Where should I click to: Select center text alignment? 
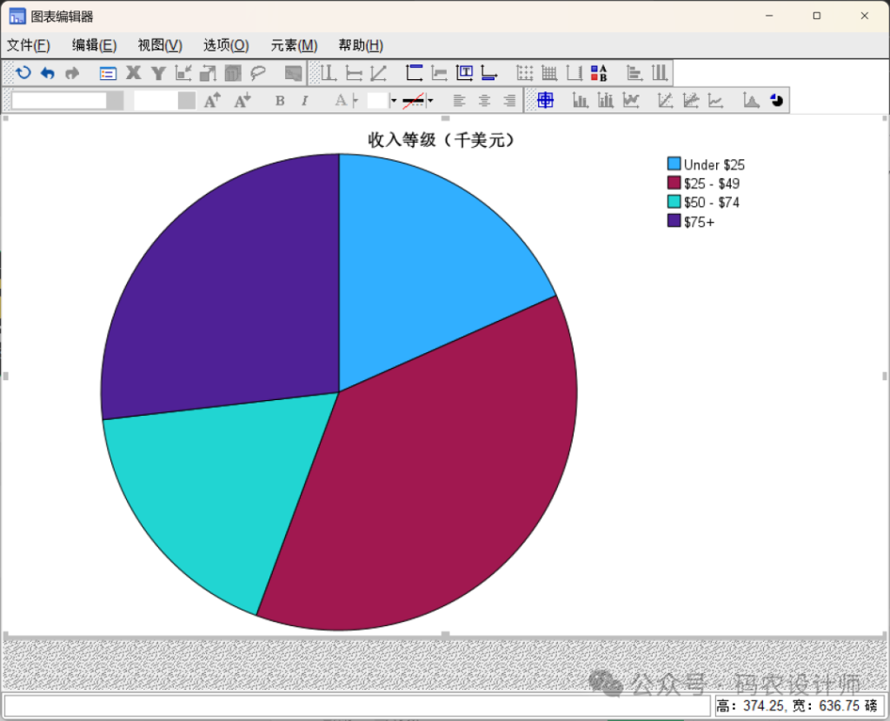(484, 101)
